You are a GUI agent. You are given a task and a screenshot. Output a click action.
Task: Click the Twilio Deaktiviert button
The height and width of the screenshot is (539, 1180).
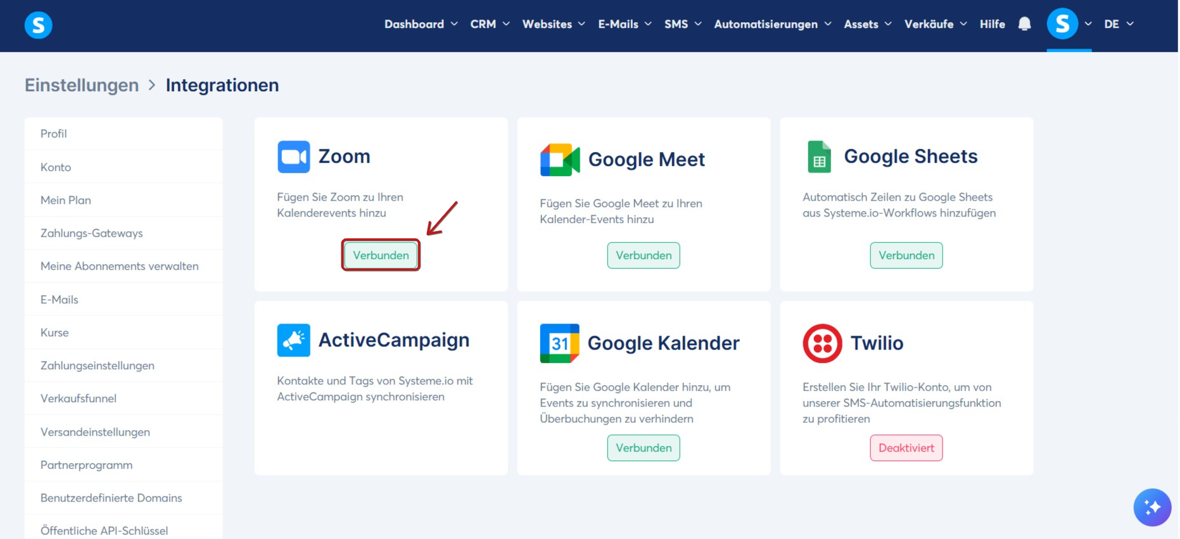coord(906,448)
